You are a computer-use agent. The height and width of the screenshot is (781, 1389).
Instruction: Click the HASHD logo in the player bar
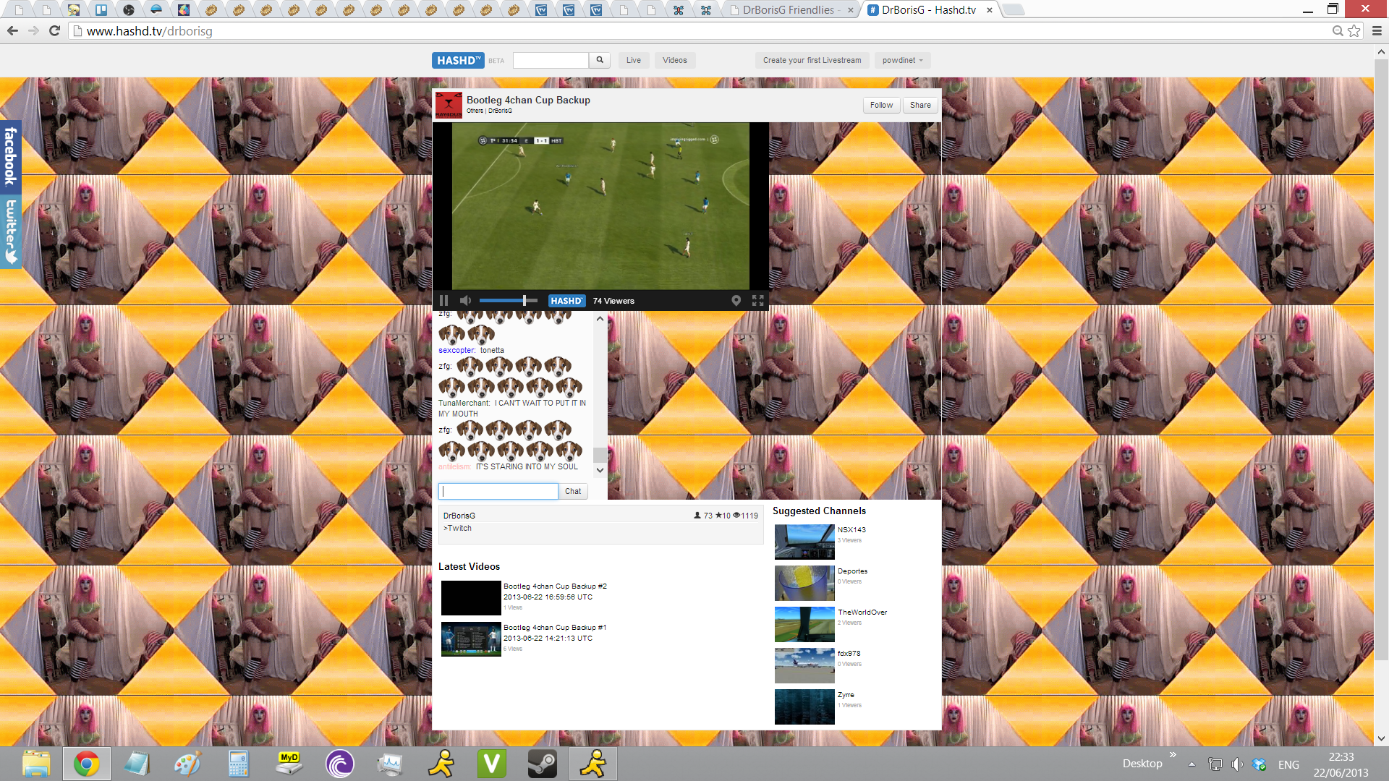tap(566, 301)
